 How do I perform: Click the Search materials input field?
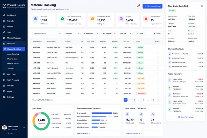[47, 34]
